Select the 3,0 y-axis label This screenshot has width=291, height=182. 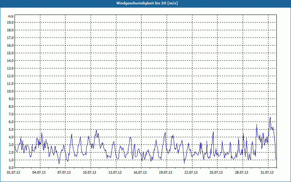(x=11, y=145)
